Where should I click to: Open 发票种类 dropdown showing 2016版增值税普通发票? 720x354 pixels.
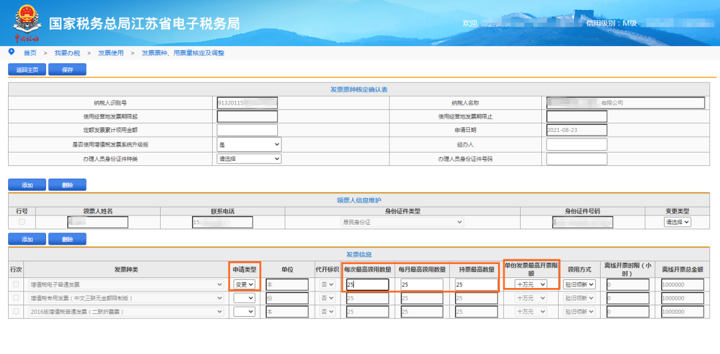click(x=126, y=311)
